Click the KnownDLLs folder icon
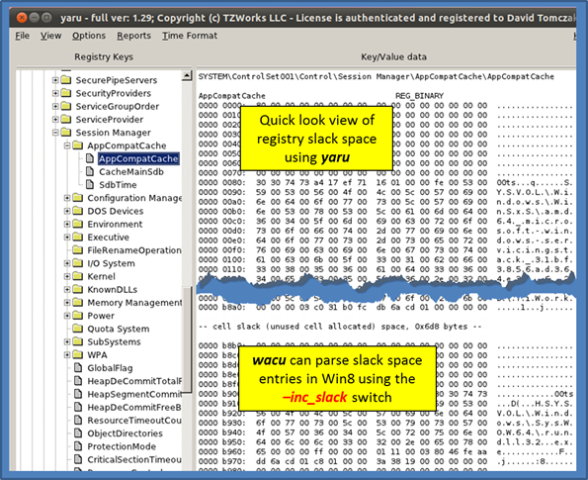Screen dimensions: 588x480 click(x=78, y=289)
